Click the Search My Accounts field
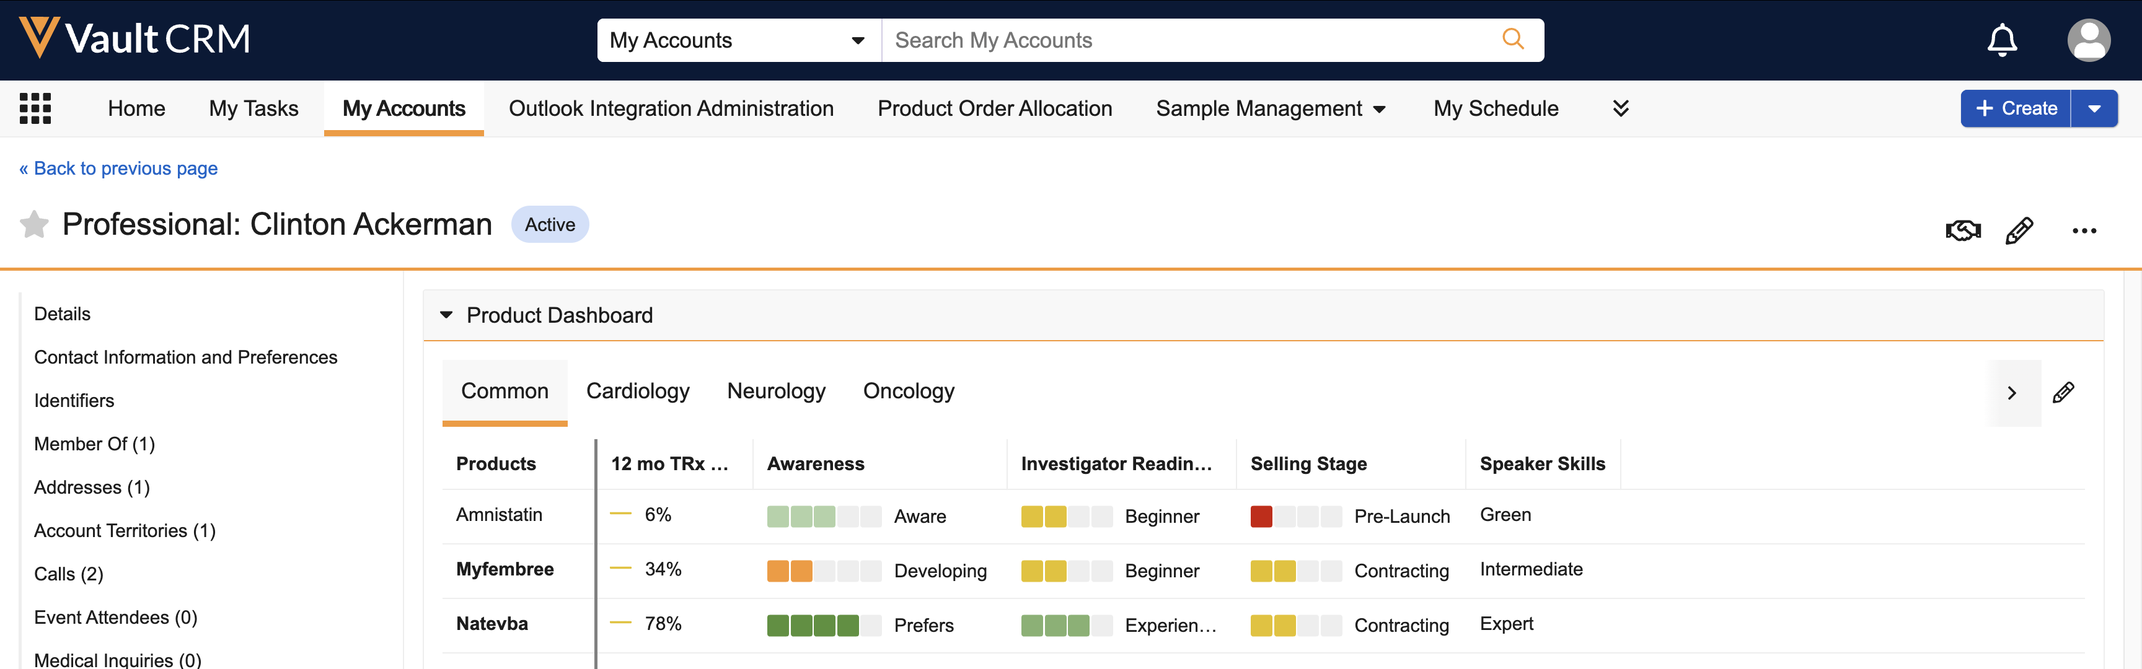The height and width of the screenshot is (669, 2142). pyautogui.click(x=1189, y=40)
